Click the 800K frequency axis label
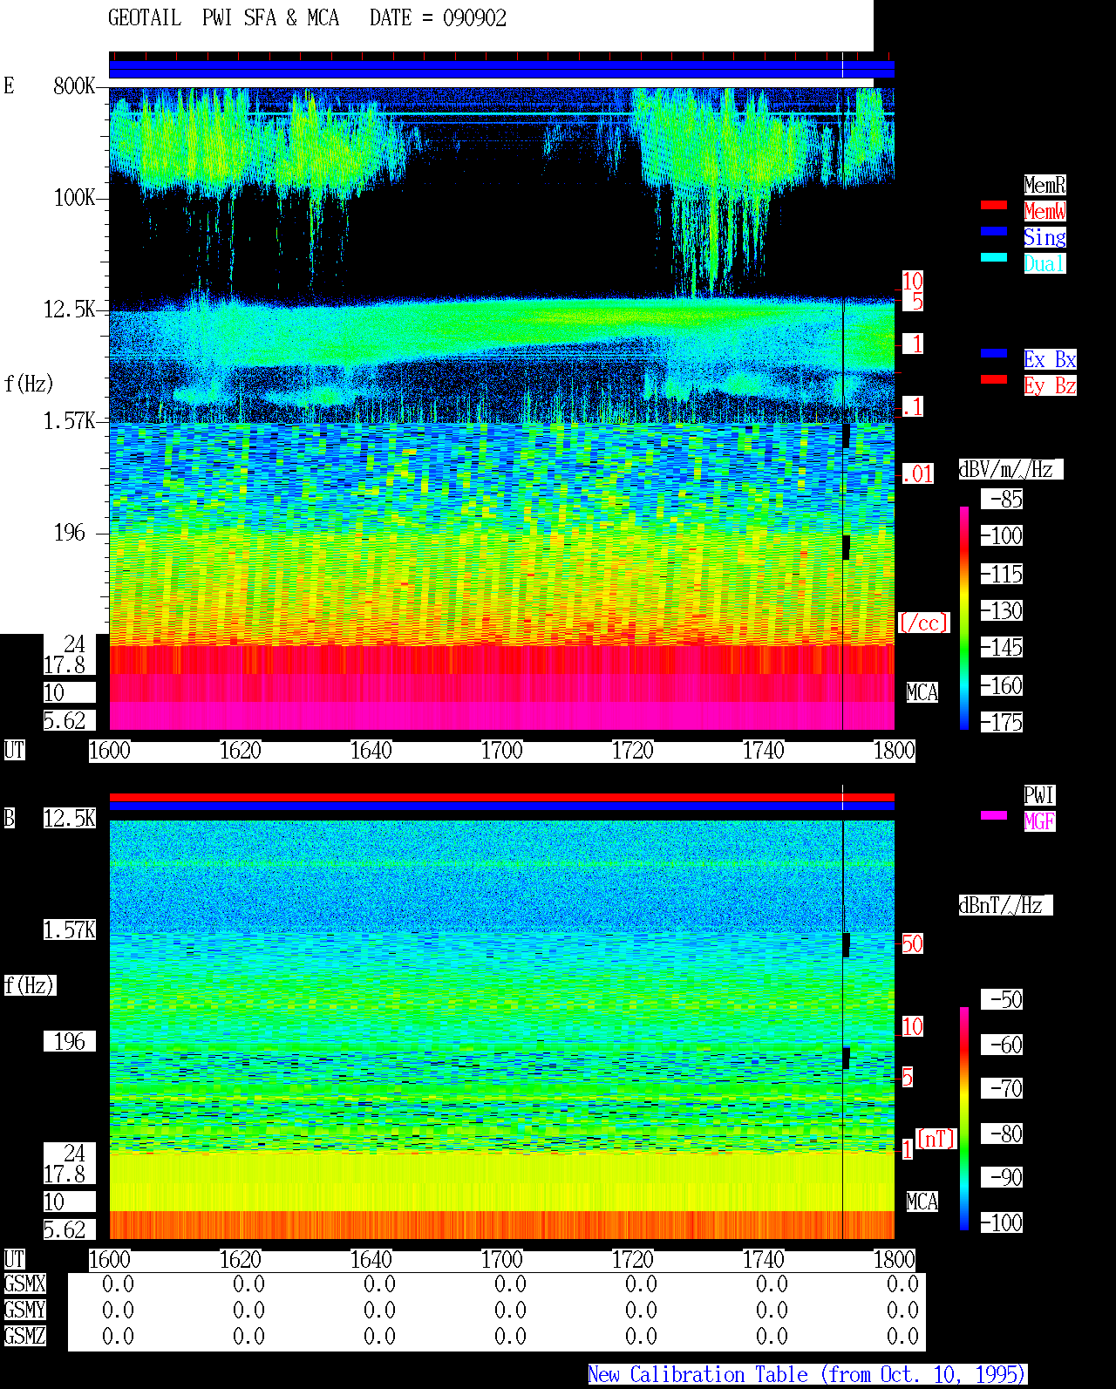Image resolution: width=1116 pixels, height=1389 pixels. (74, 85)
